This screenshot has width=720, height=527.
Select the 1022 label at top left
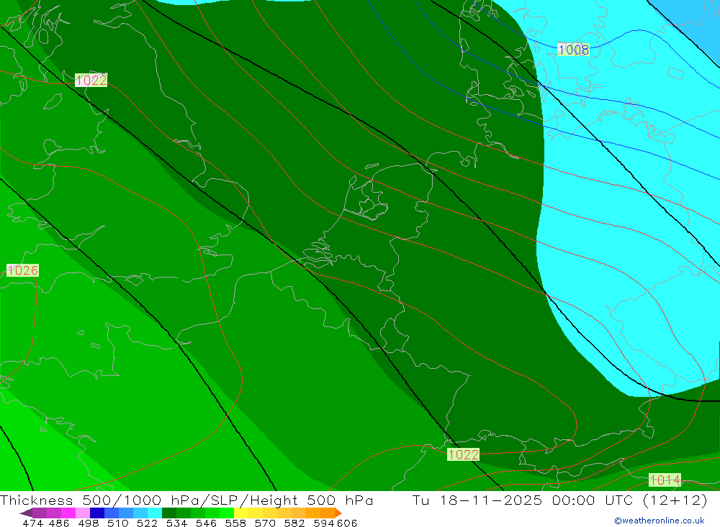coord(91,81)
